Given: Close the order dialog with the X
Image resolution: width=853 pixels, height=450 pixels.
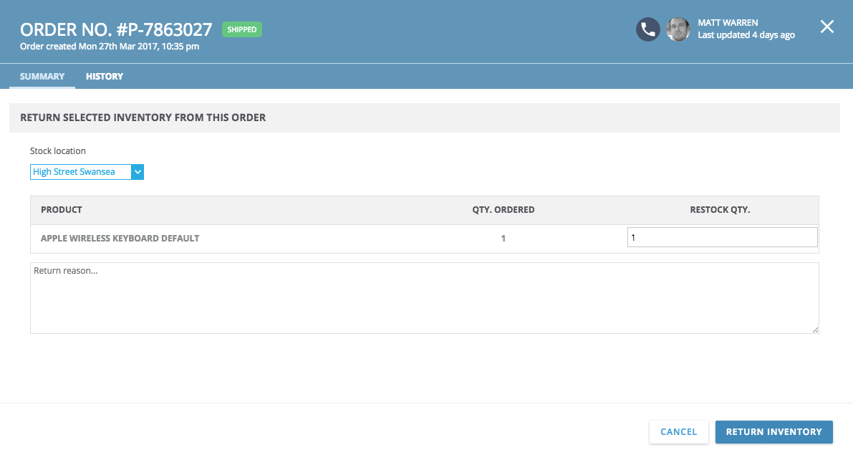Looking at the screenshot, I should coord(827,27).
